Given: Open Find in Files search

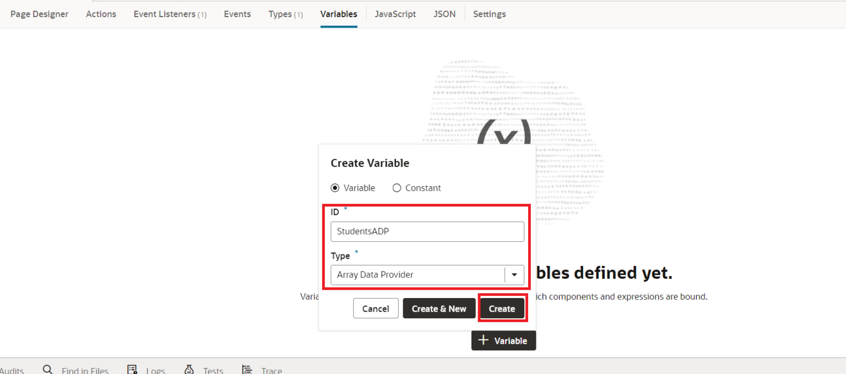Looking at the screenshot, I should (x=85, y=370).
